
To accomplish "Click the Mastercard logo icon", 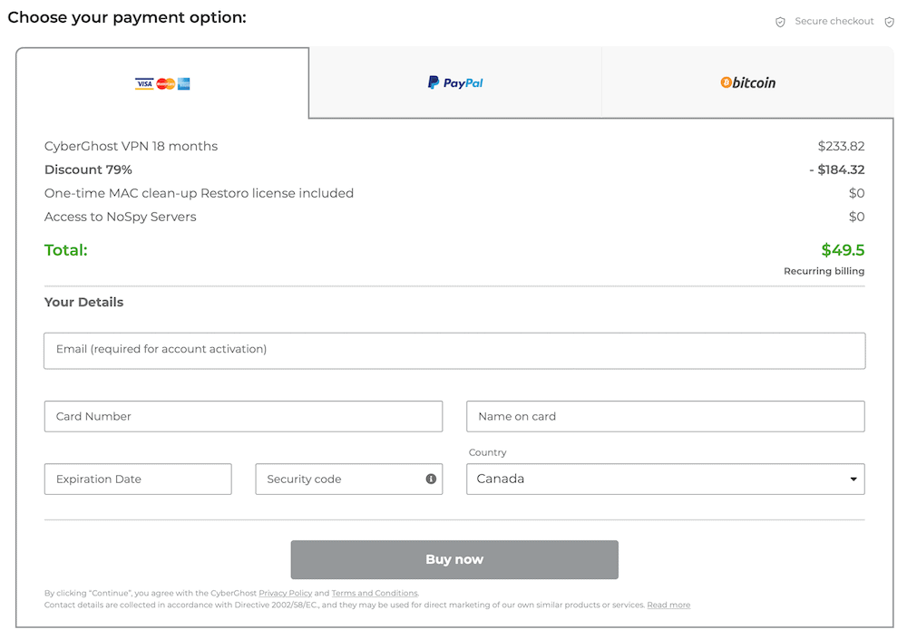I will point(165,83).
